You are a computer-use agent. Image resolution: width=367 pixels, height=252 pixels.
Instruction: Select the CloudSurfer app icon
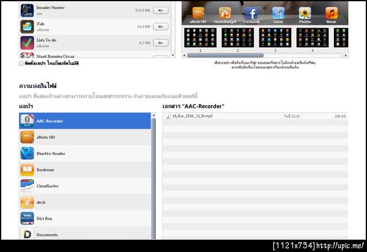pos(27,186)
